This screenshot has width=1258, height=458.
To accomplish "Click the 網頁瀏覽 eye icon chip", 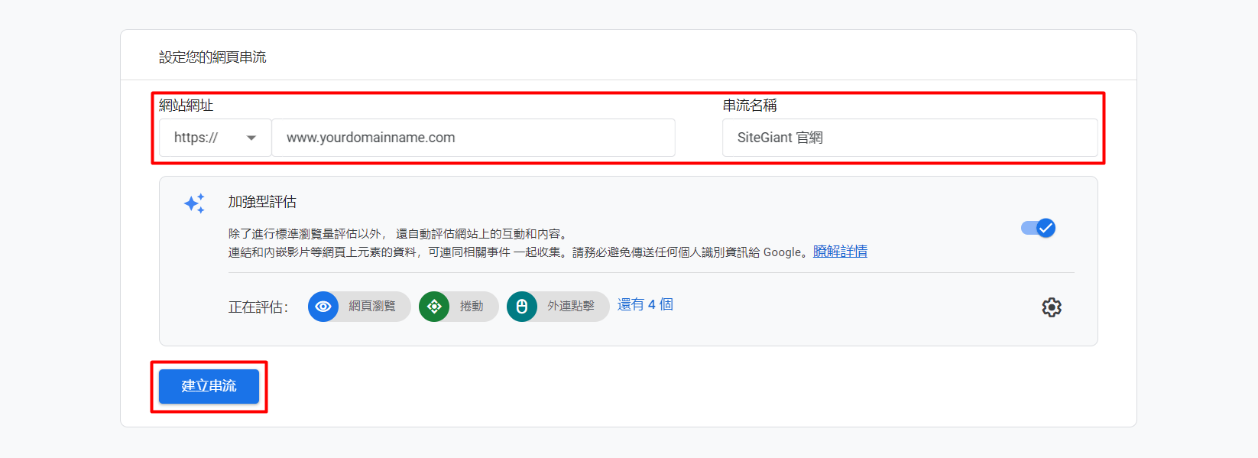I will click(359, 307).
